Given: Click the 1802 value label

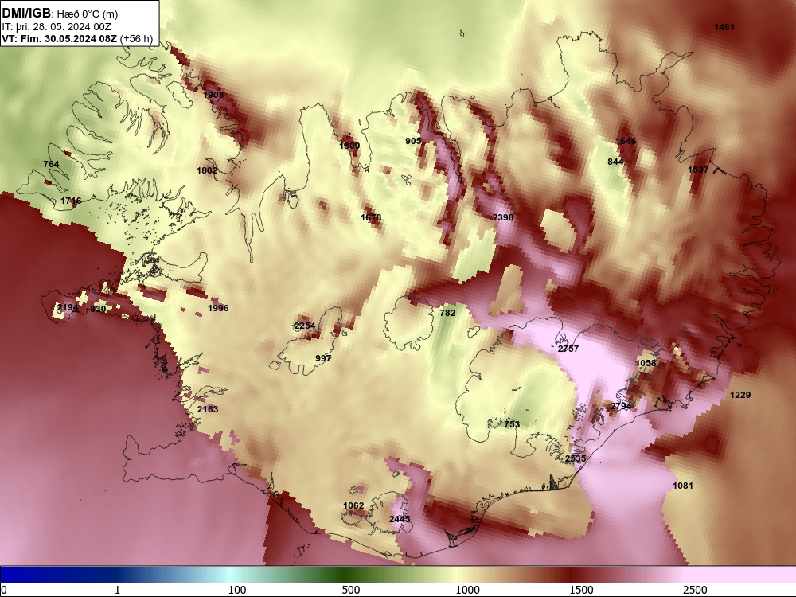Looking at the screenshot, I should 207,170.
